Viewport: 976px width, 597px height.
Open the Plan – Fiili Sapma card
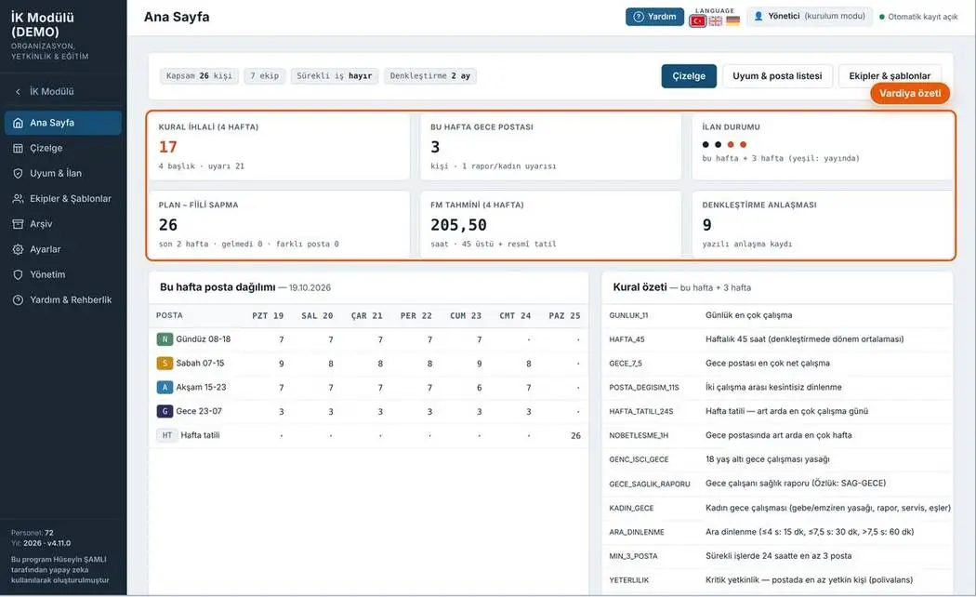(279, 224)
